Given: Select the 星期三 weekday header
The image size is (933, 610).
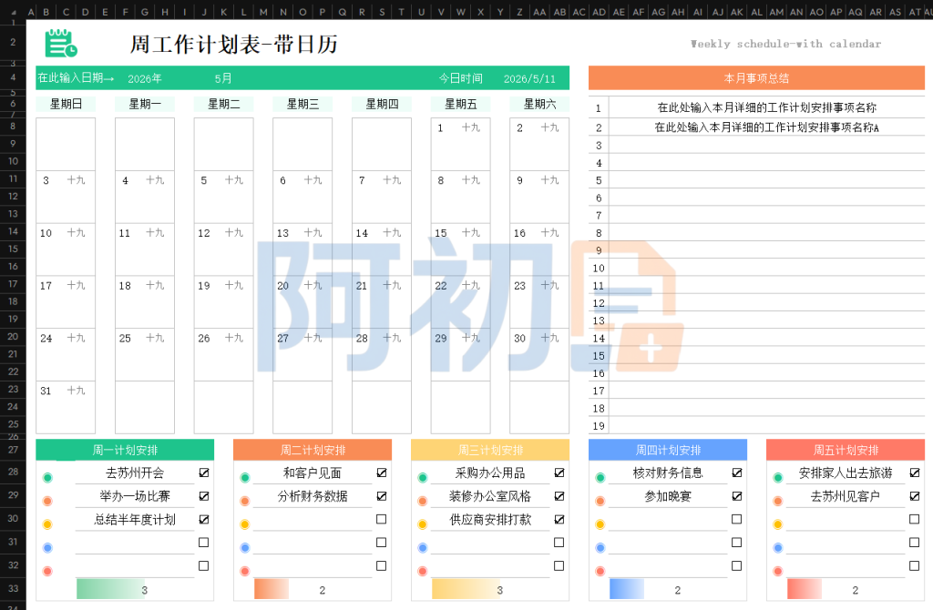Looking at the screenshot, I should click(x=302, y=104).
